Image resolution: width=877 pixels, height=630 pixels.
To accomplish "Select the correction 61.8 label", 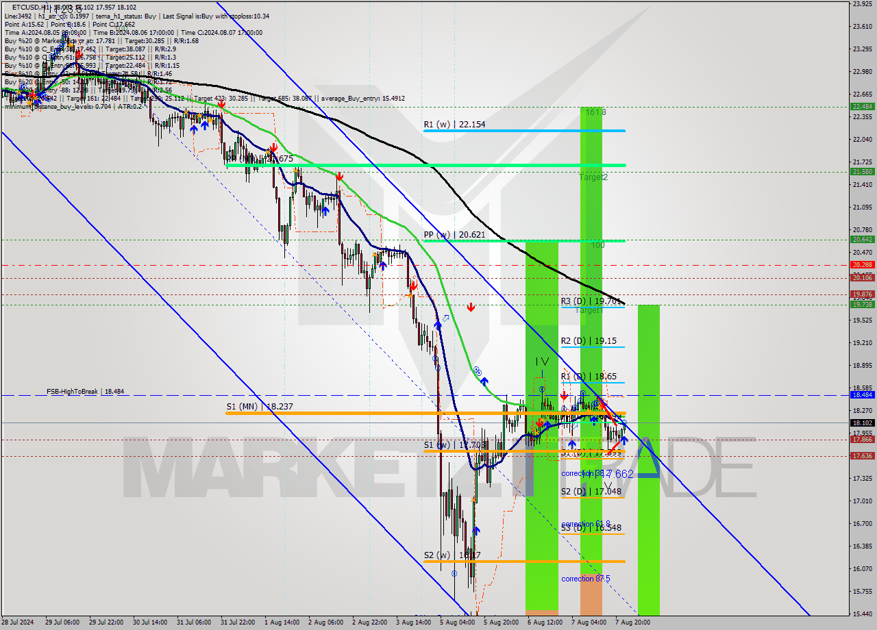I will point(586,524).
